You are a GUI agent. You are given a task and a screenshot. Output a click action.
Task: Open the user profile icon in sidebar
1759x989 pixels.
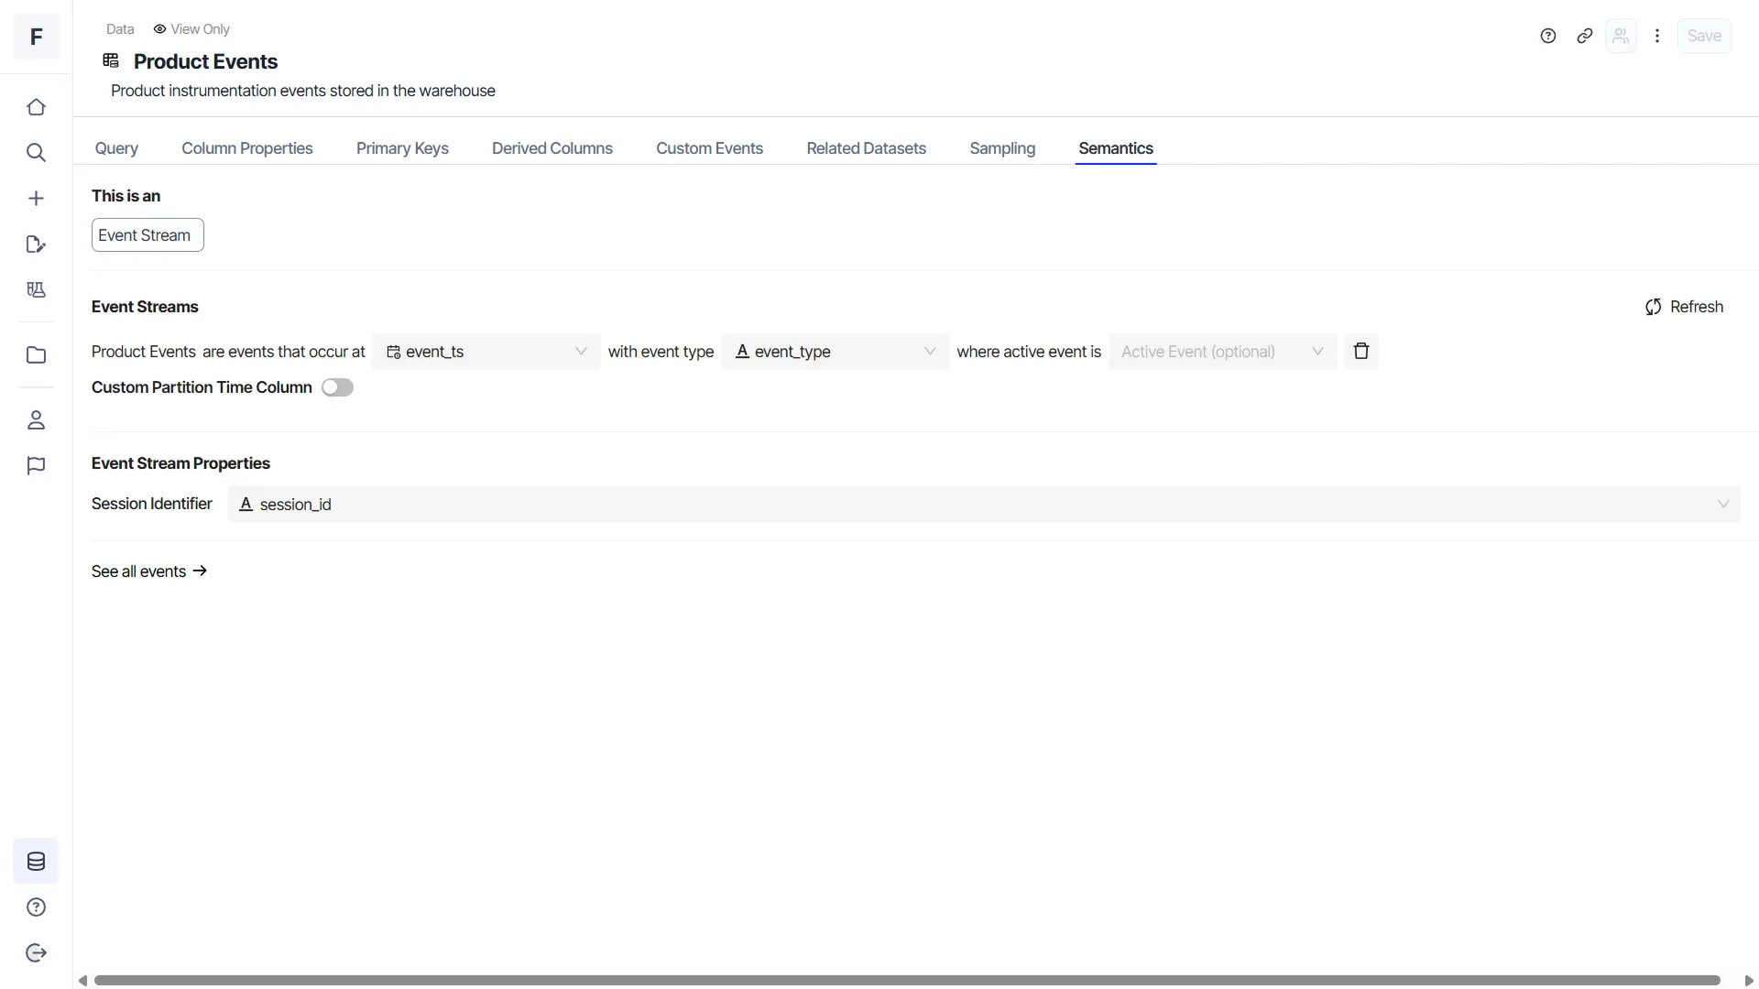click(36, 420)
